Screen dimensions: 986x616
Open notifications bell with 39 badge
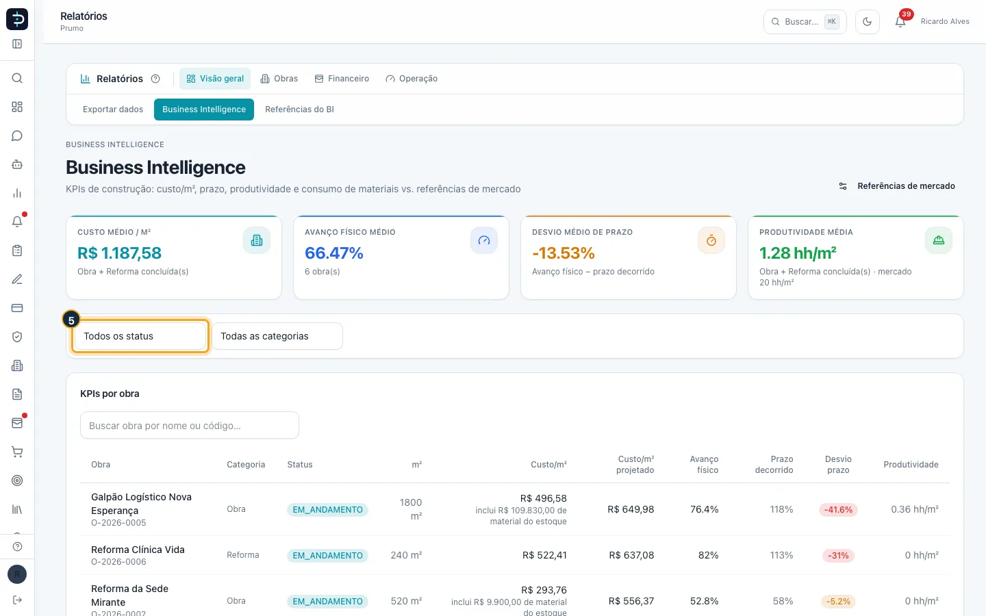(900, 21)
